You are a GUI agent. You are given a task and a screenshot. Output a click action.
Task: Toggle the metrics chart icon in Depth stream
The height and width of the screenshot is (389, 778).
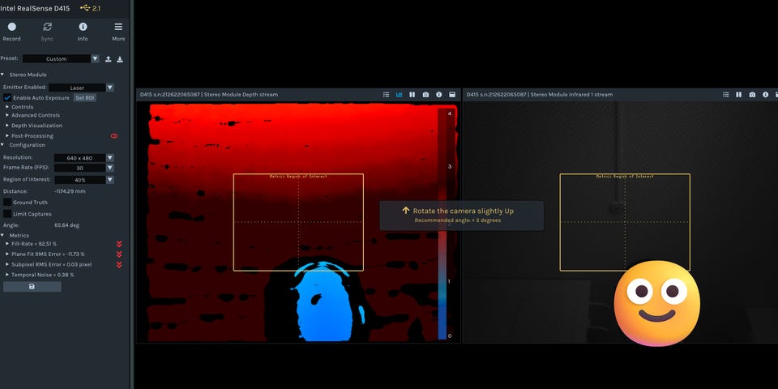click(399, 95)
